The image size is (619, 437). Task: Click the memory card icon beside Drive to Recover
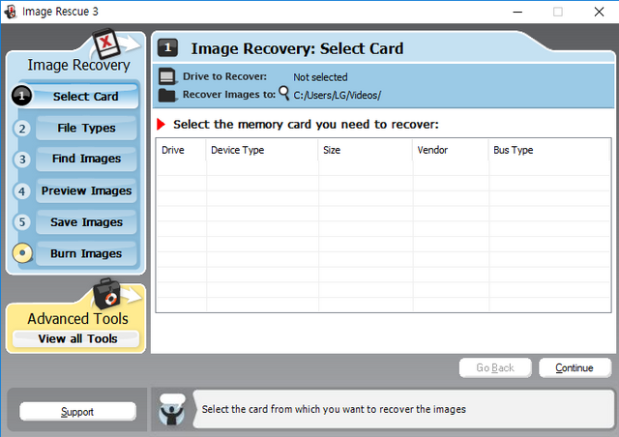coord(167,76)
